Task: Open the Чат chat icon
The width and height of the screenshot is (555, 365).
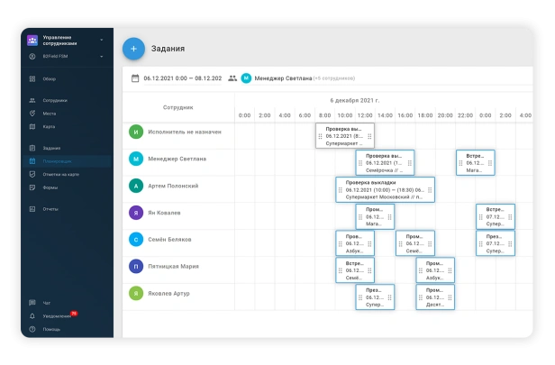Action: [32, 303]
